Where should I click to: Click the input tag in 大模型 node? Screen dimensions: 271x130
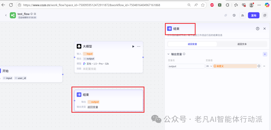[88, 54]
